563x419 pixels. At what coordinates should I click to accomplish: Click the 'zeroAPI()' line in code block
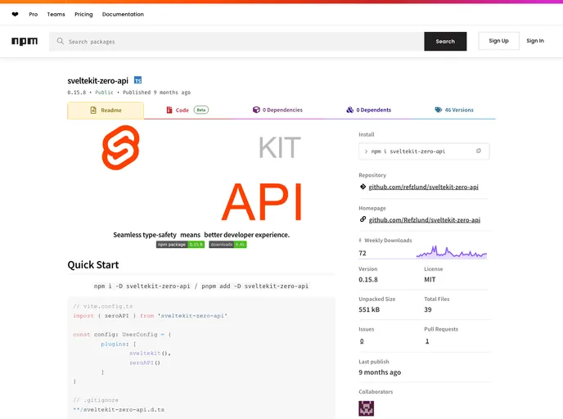coord(145,363)
